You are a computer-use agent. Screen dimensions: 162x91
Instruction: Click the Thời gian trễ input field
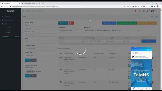pos(70,31)
